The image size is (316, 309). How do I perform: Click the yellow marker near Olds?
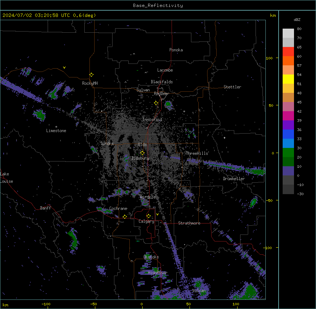(x=142, y=153)
